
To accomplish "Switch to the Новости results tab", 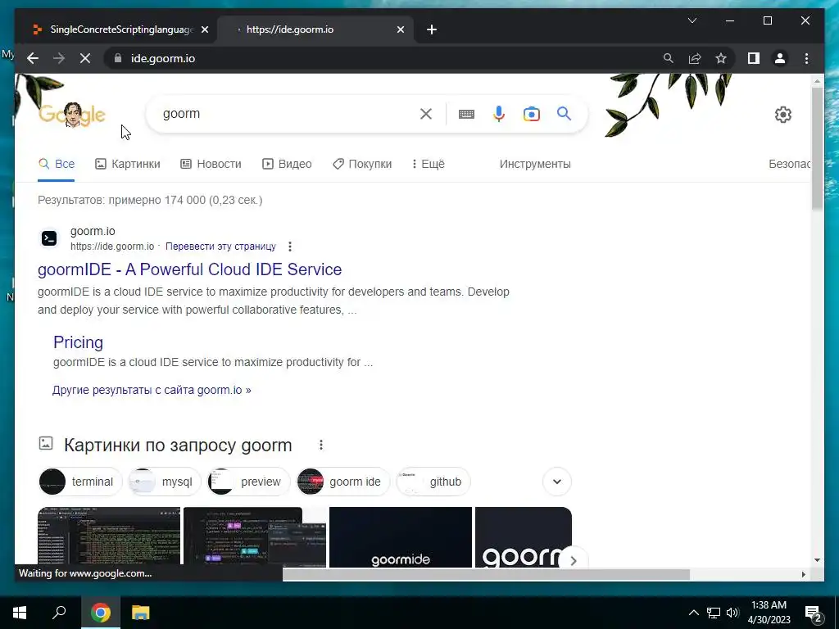I will (x=211, y=164).
